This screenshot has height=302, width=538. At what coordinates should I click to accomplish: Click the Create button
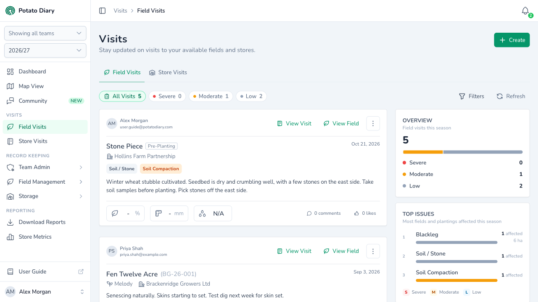tap(512, 40)
